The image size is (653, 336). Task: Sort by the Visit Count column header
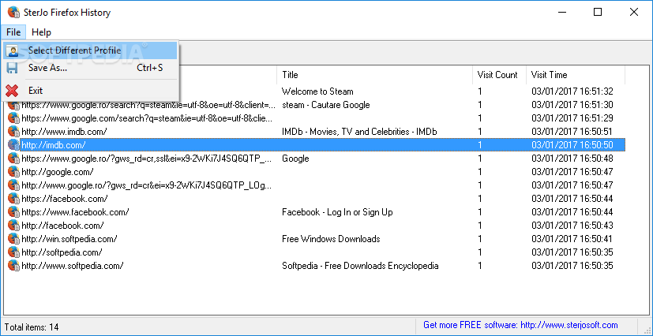point(499,75)
